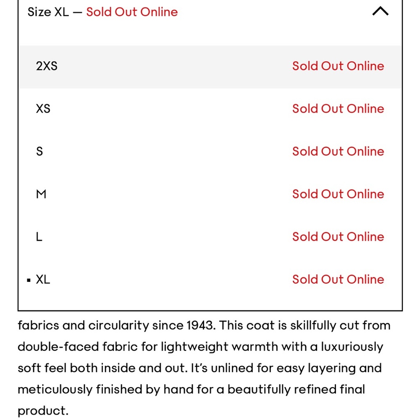Click Sold Out Online label for L
This screenshot has width=420, height=420.
338,237
